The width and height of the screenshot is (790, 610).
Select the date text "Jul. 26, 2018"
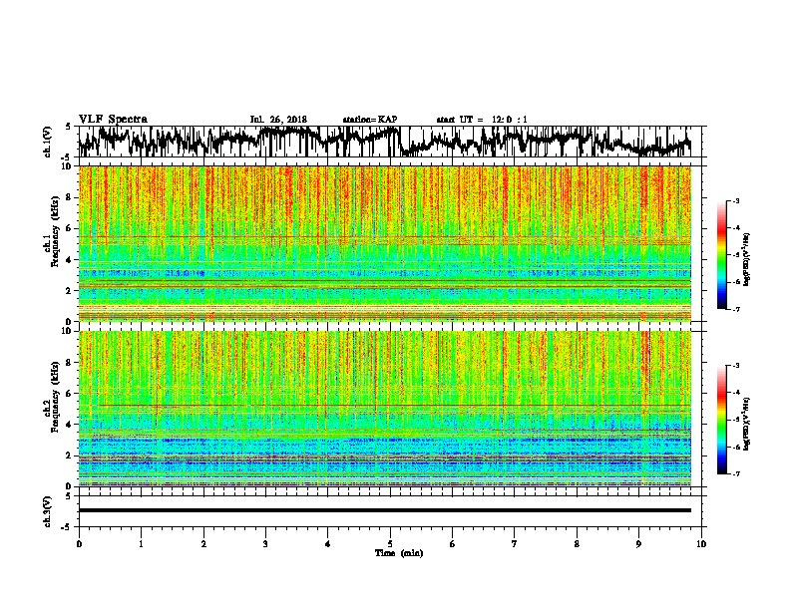[278, 120]
